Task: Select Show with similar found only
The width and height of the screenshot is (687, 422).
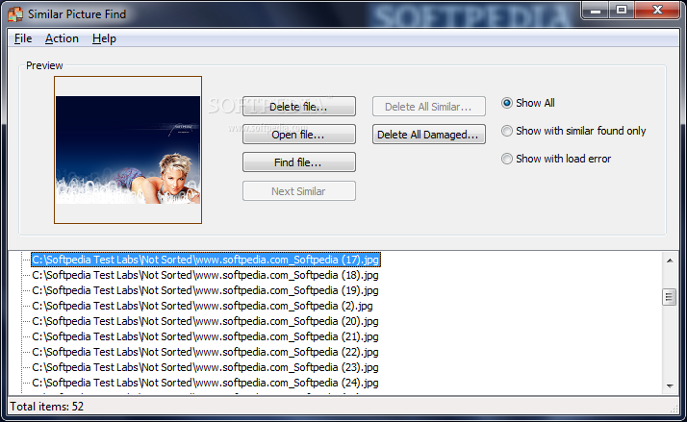Action: pyautogui.click(x=573, y=131)
